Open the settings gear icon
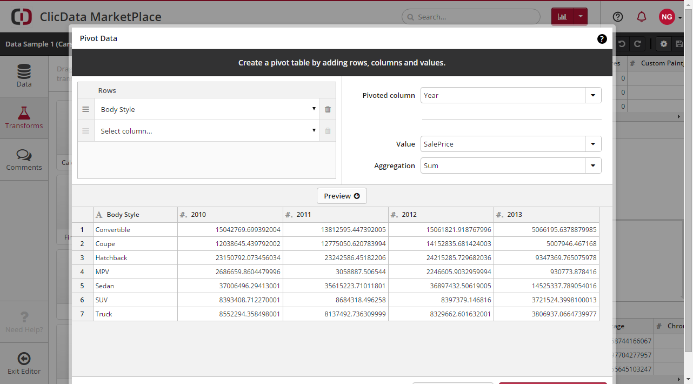This screenshot has height=384, width=693. [x=664, y=44]
